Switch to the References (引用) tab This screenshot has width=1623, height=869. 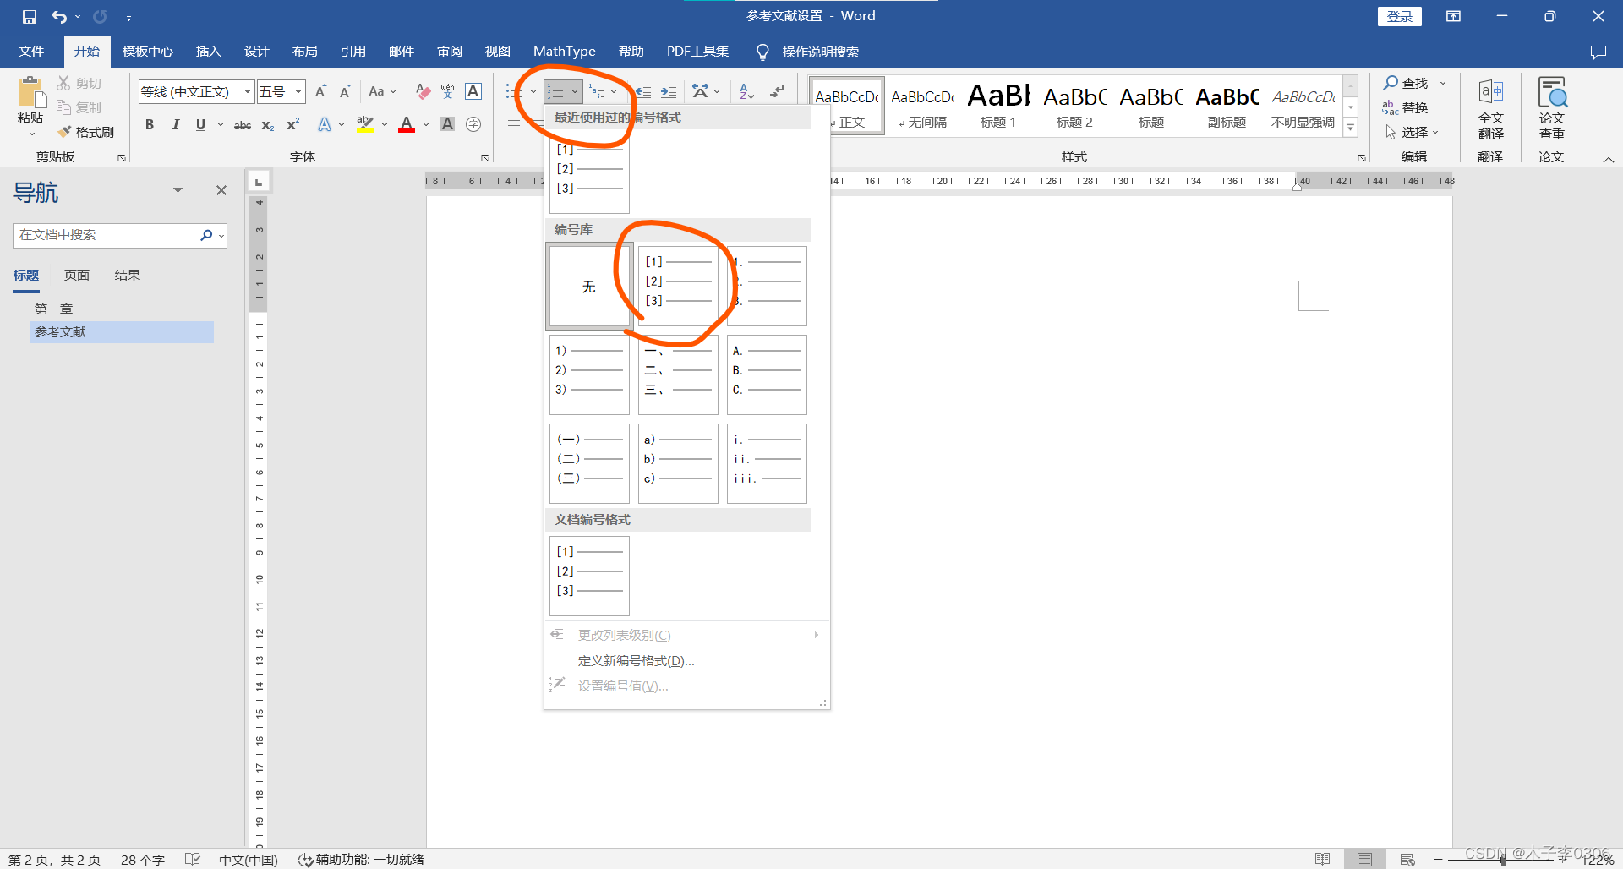pos(352,52)
